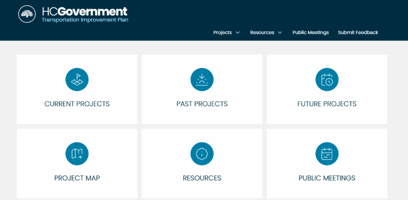This screenshot has height=200, width=408.
Task: Click the Project Map icon
Action: [x=77, y=154]
